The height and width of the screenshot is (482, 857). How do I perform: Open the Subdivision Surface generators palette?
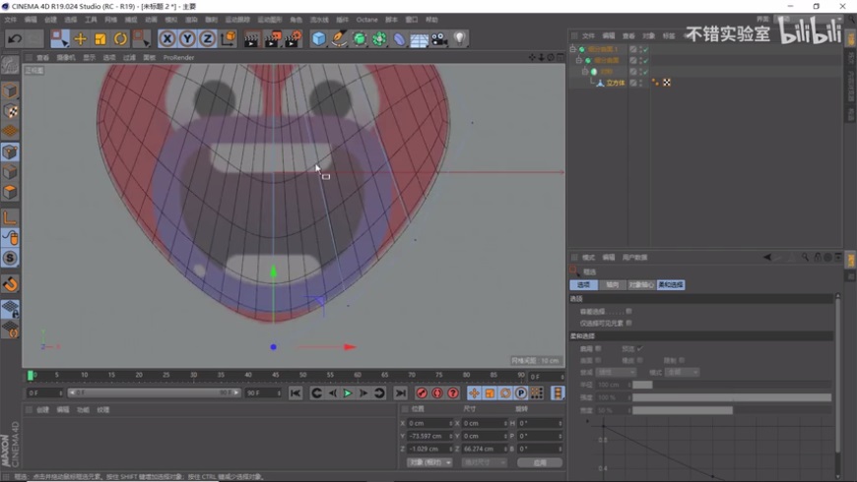[x=360, y=38]
